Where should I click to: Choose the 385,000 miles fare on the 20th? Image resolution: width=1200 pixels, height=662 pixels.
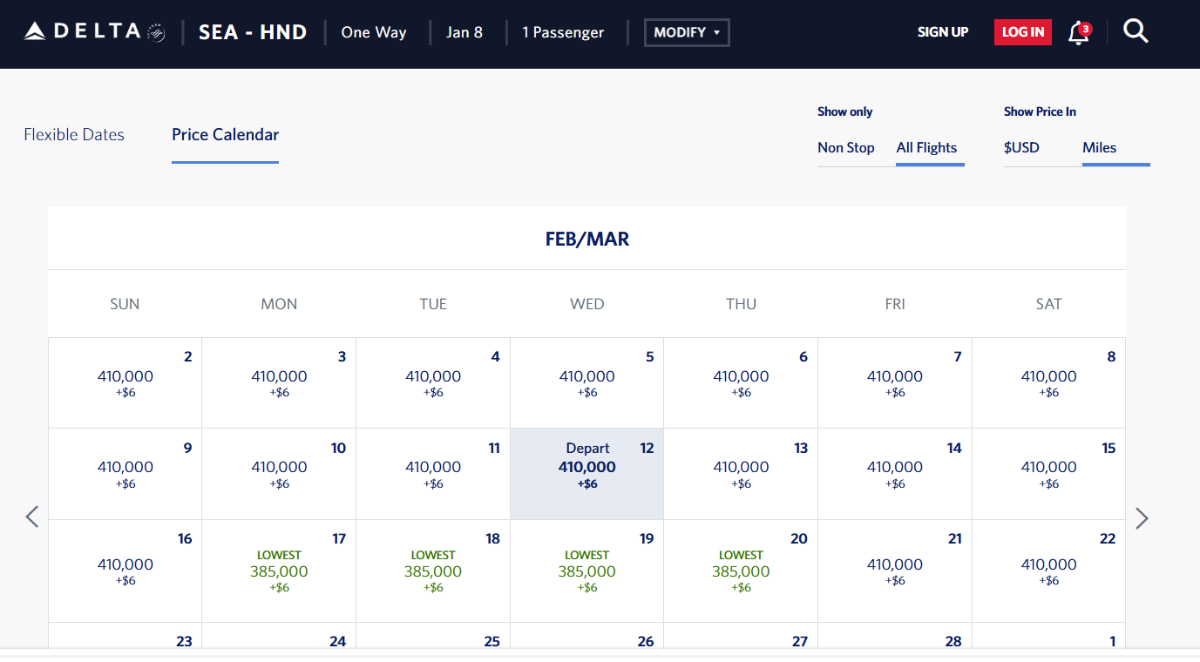(741, 571)
